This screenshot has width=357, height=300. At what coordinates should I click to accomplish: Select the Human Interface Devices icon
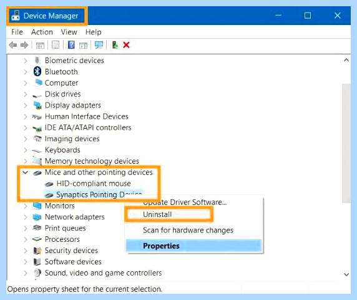coord(37,117)
